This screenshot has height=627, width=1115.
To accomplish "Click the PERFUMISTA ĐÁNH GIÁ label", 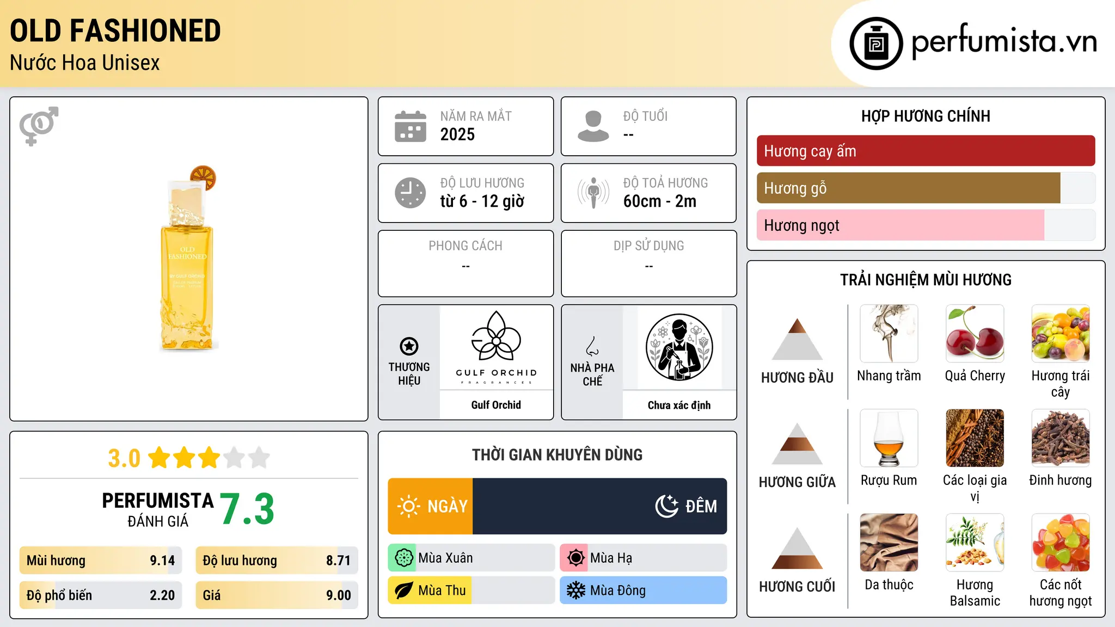I will click(x=158, y=510).
